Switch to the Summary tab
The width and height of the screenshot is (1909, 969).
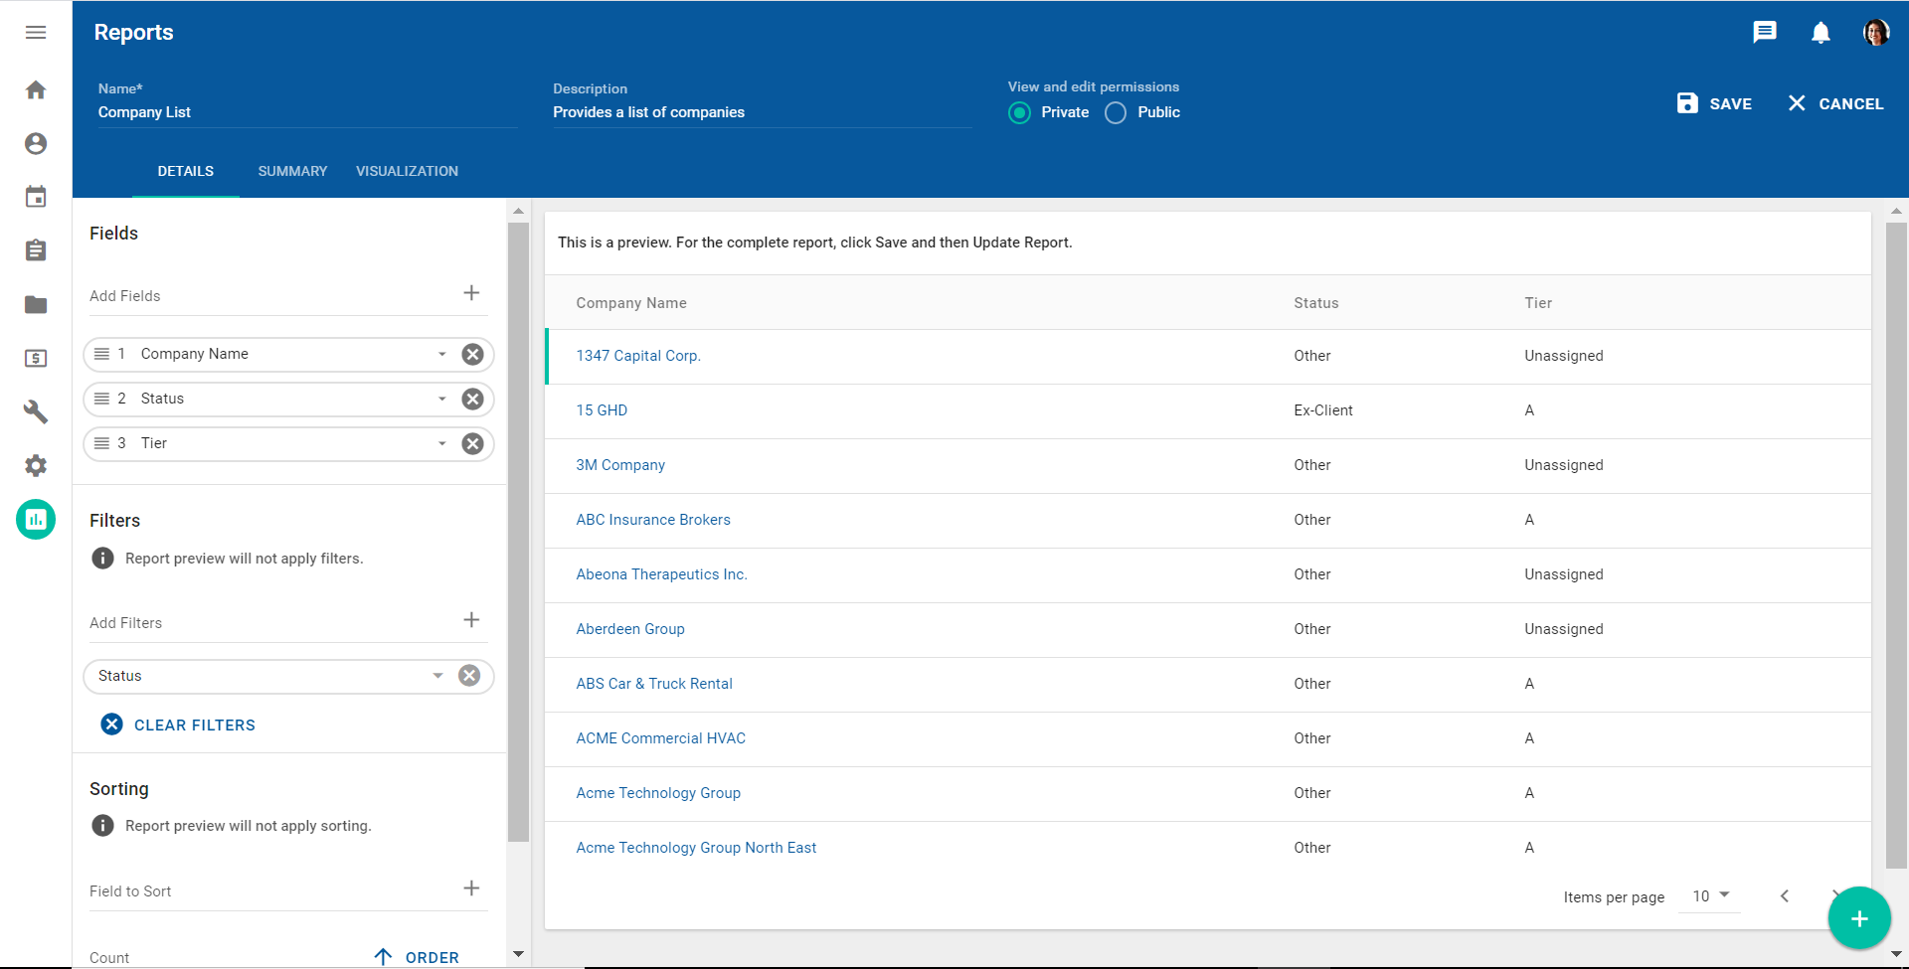coord(292,171)
